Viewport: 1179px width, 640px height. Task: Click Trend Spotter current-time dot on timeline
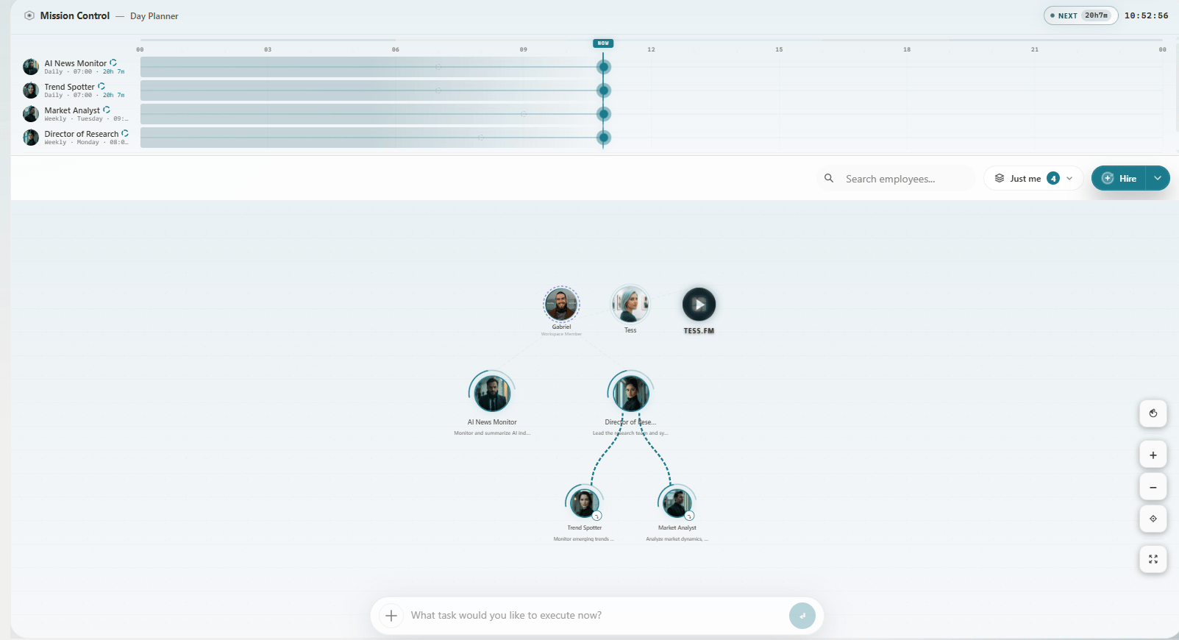(604, 90)
